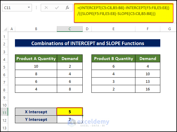Viewport: 177px width, 132px height.
Task: Open the Insert Function fx dialog
Action: pos(67,8)
